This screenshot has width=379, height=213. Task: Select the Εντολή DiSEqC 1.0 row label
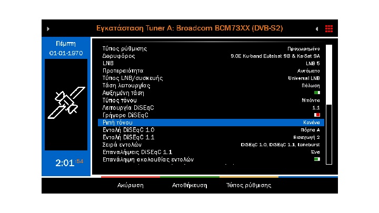(x=128, y=130)
